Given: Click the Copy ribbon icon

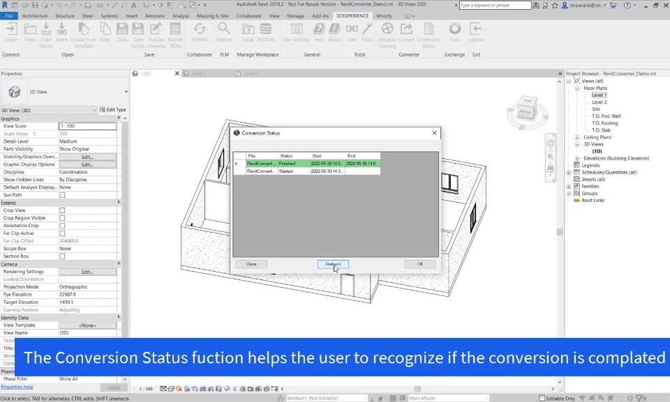Looking at the screenshot, I should [105, 33].
